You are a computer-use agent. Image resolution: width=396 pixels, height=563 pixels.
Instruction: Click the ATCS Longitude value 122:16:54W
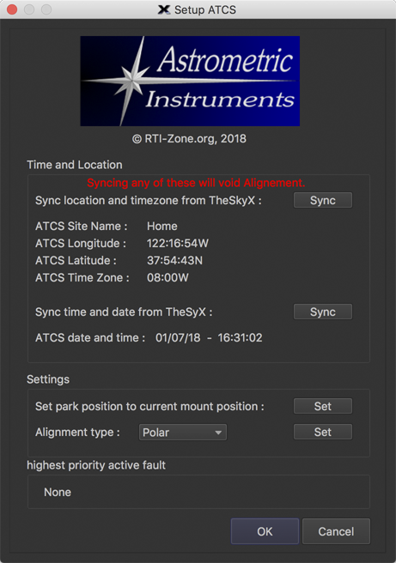point(178,243)
